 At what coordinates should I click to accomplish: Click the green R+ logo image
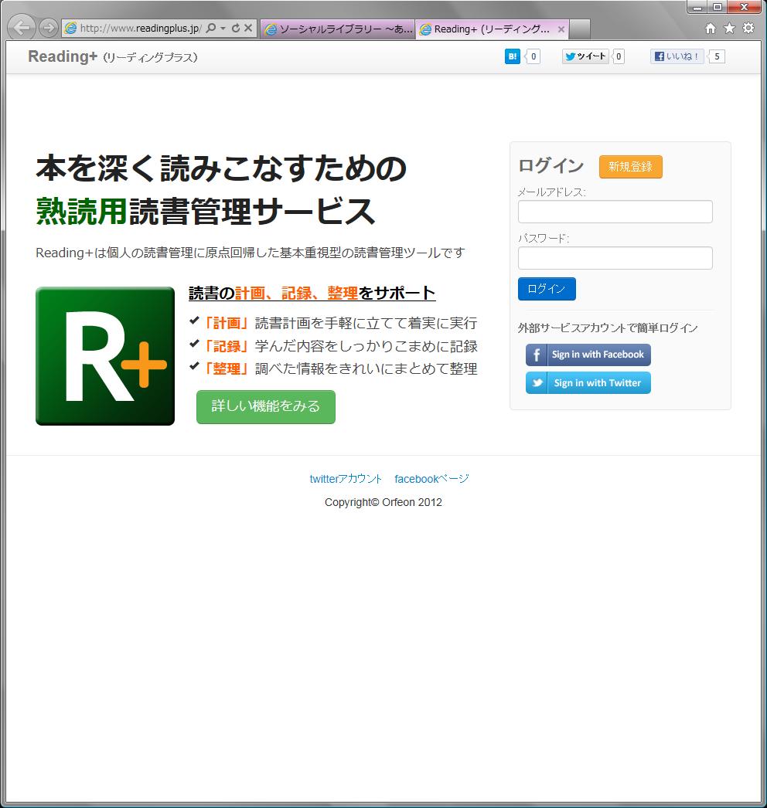pyautogui.click(x=104, y=355)
